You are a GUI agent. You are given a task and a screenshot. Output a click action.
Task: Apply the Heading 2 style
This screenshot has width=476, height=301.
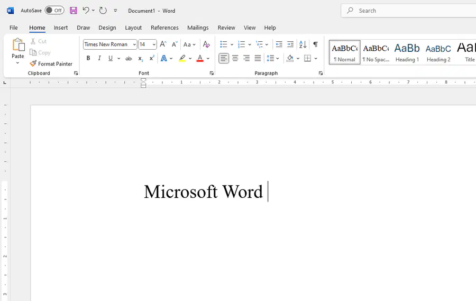pyautogui.click(x=438, y=52)
